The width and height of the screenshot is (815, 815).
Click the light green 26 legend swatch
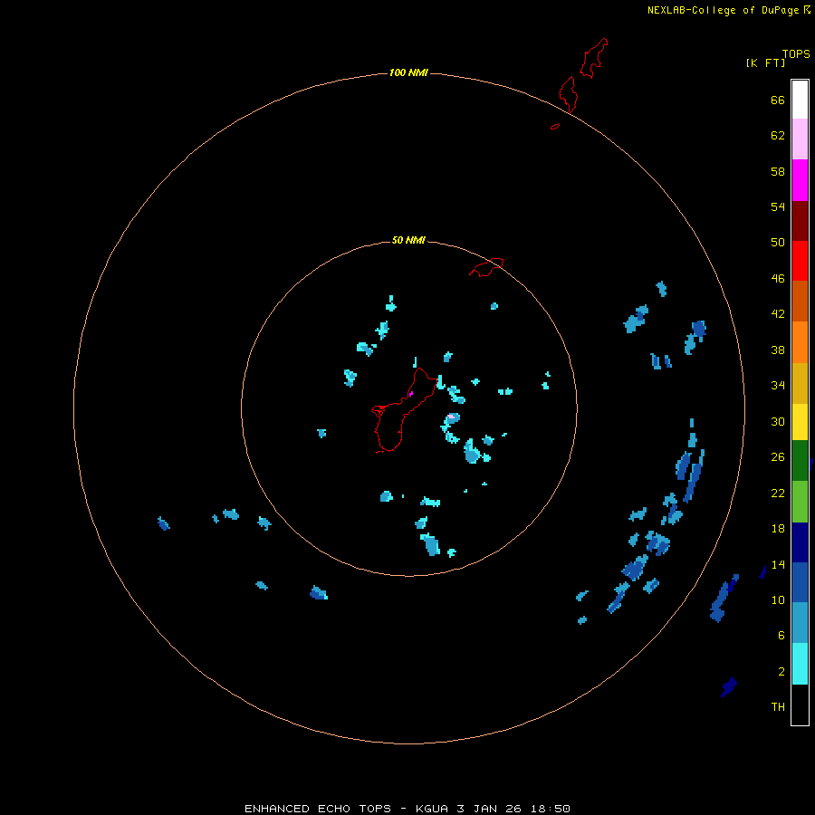[x=800, y=502]
